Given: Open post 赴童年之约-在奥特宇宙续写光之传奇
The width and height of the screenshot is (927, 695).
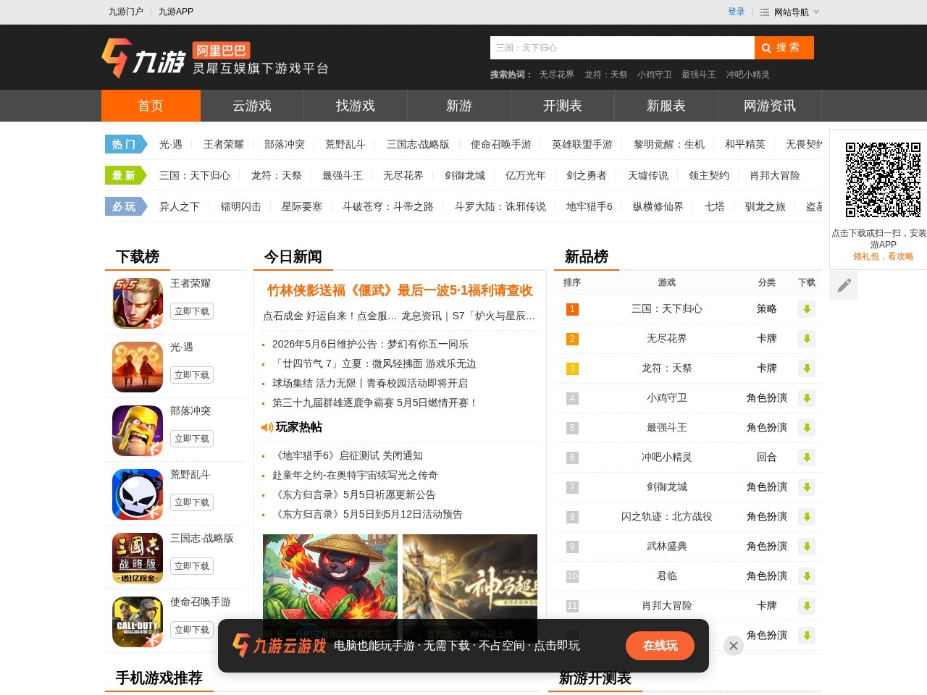Looking at the screenshot, I should [355, 475].
